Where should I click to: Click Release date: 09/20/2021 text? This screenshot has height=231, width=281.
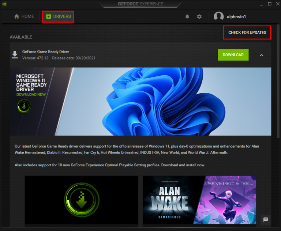point(74,58)
